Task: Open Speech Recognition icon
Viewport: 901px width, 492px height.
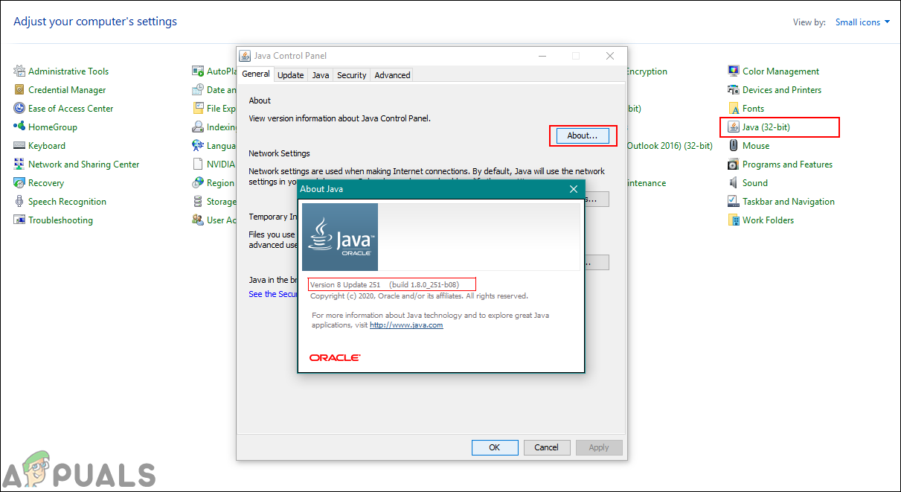Action: (19, 202)
